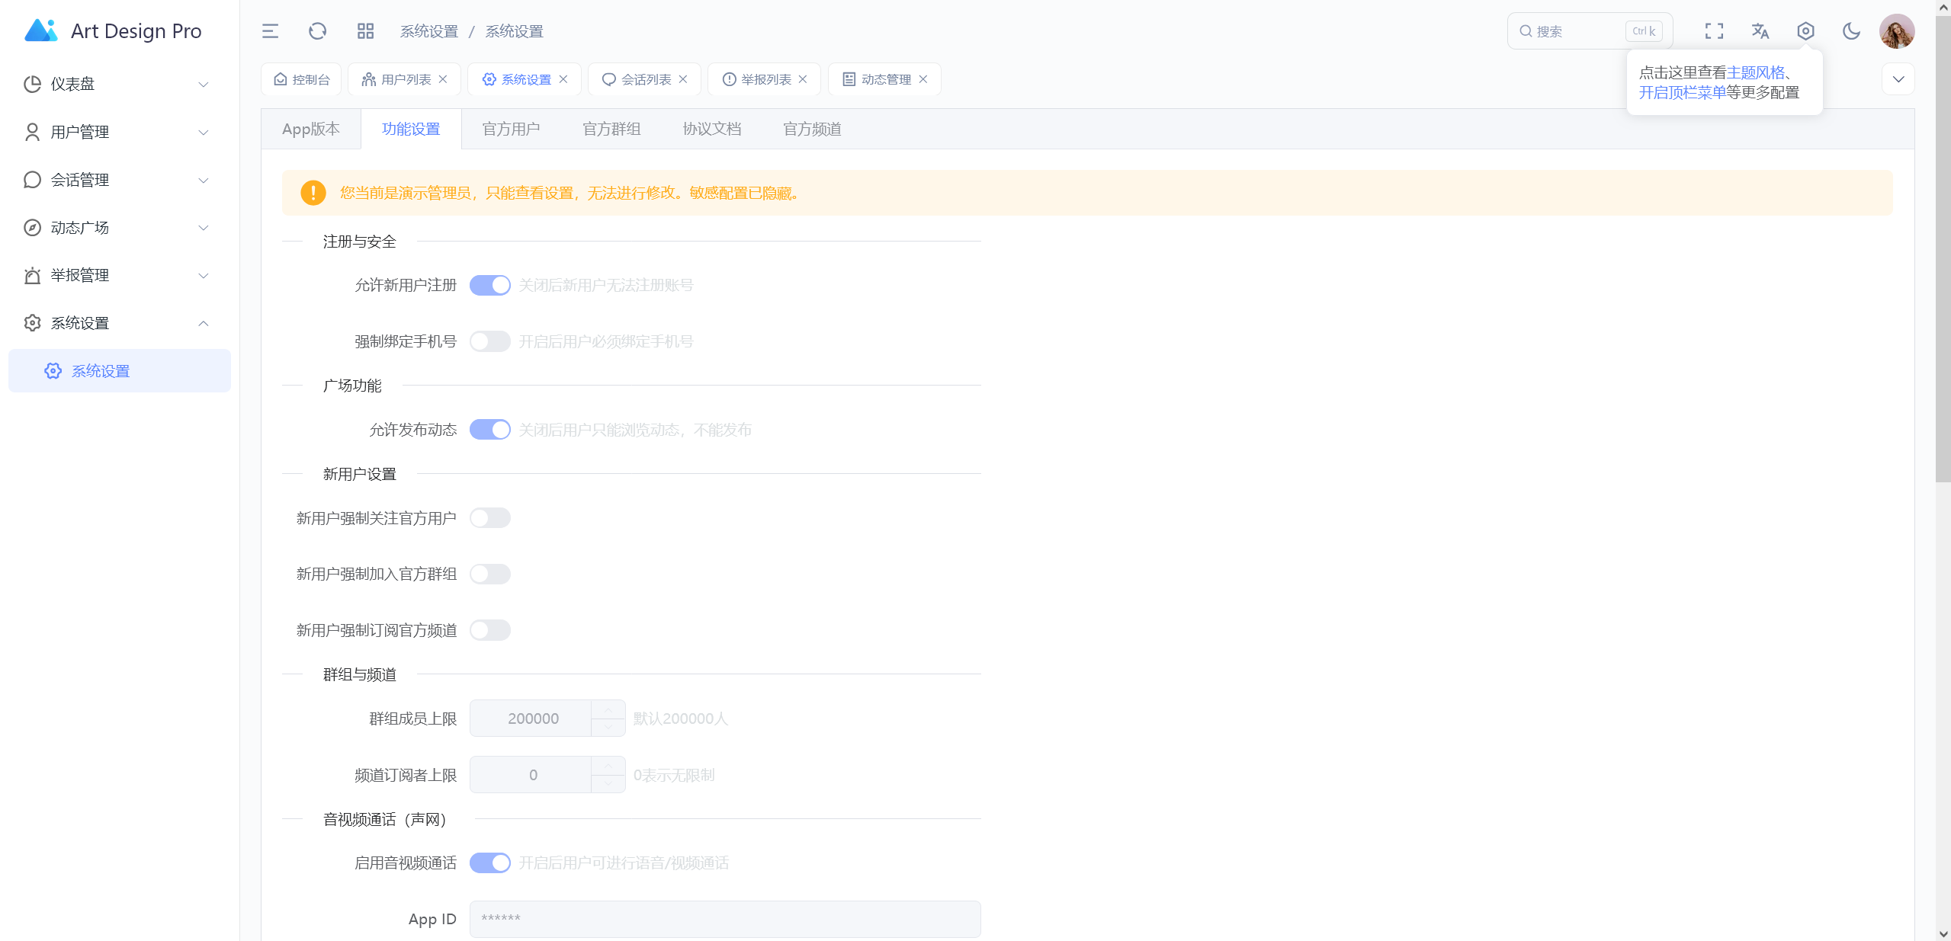
Task: Select the 动态广场 sidebar icon
Action: click(31, 227)
